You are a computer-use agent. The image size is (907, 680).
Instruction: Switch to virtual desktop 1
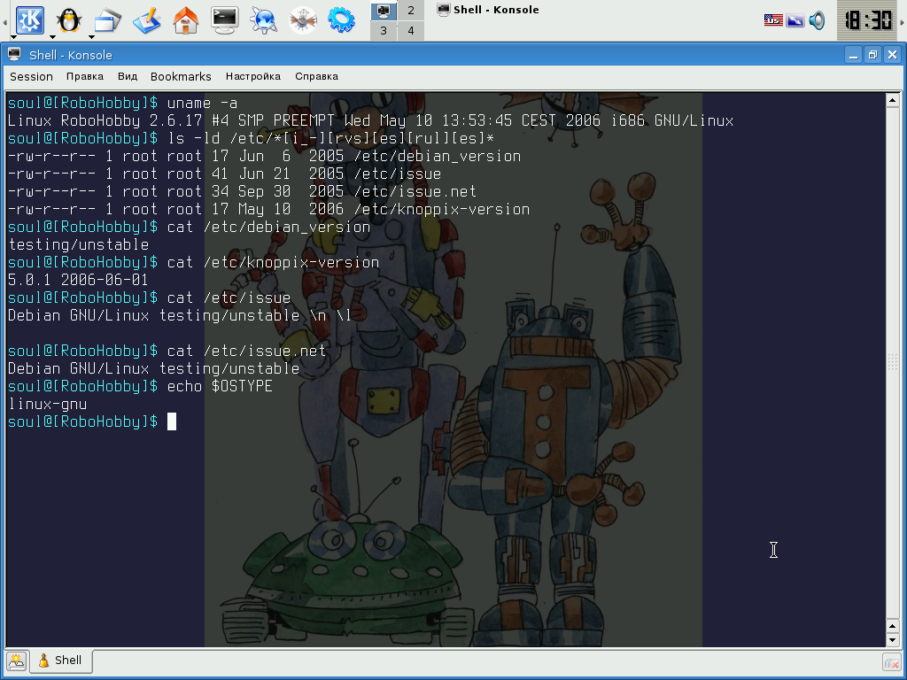tap(384, 11)
